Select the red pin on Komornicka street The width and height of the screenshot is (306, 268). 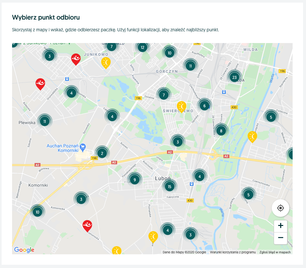(x=87, y=226)
